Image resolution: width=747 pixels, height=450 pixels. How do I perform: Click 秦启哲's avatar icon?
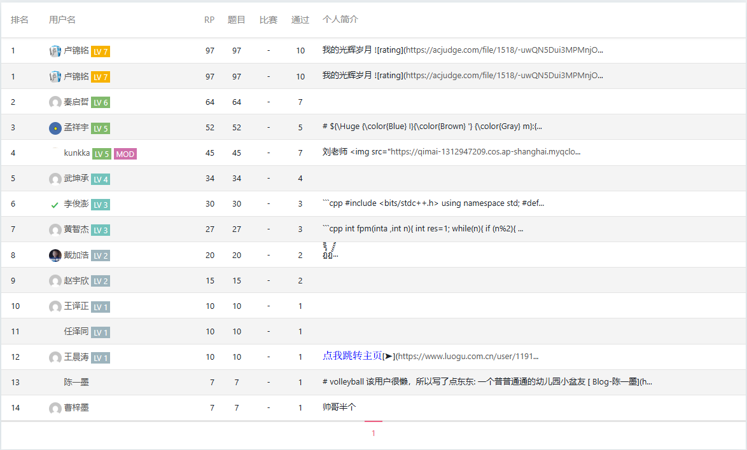coord(55,102)
